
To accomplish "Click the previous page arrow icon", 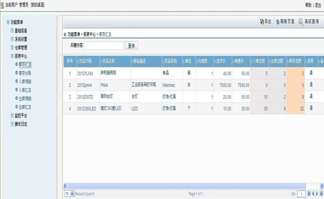I will pos(313,194).
